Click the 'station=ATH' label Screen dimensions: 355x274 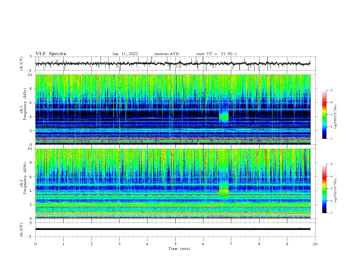(x=166, y=54)
